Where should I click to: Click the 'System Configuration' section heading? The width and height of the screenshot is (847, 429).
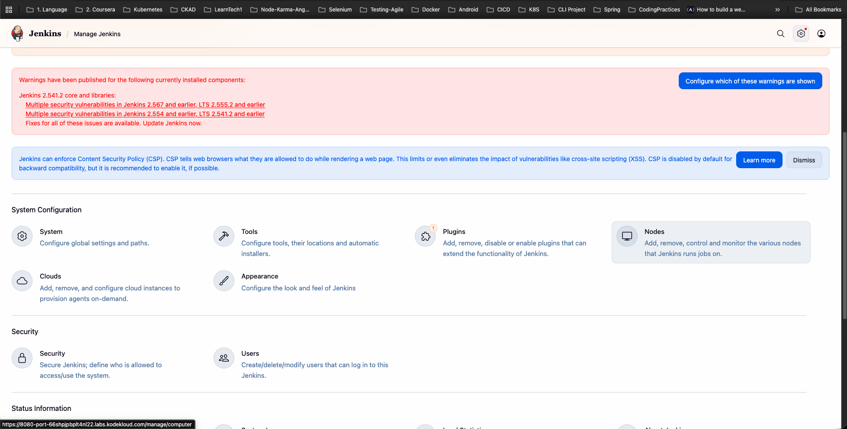point(46,210)
